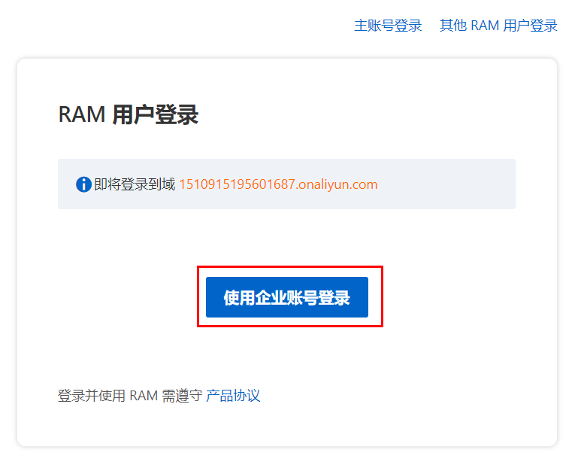This screenshot has height=471, width=587.
Task: Switch to other RAM user login
Action: (x=498, y=26)
